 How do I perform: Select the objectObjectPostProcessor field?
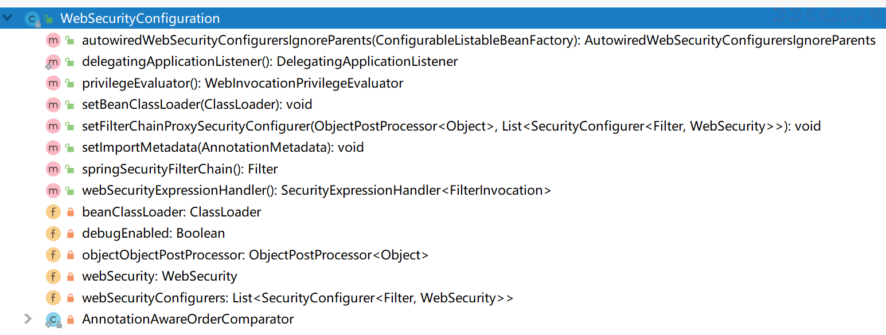(x=255, y=255)
